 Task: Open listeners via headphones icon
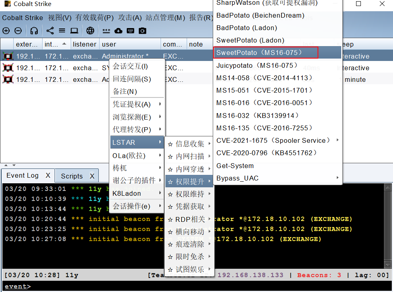(x=34, y=31)
